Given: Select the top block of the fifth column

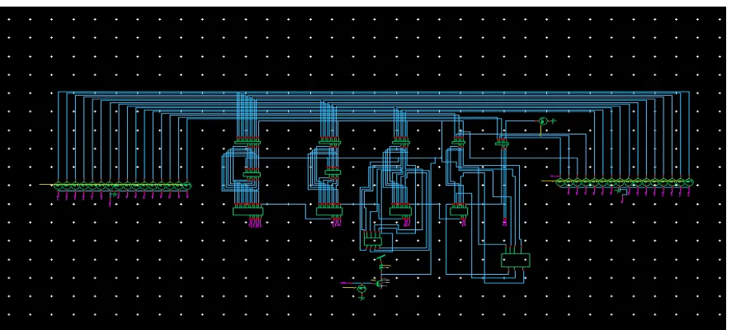Looking at the screenshot, I should point(502,143).
